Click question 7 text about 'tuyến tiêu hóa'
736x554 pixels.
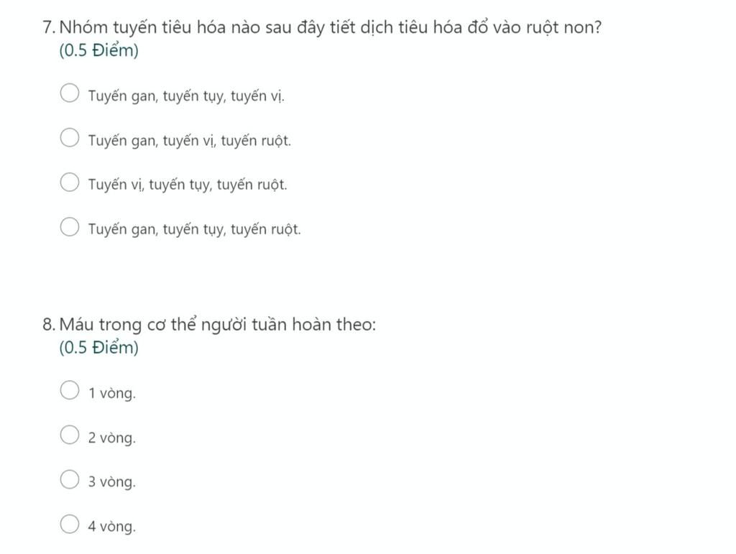(x=331, y=28)
